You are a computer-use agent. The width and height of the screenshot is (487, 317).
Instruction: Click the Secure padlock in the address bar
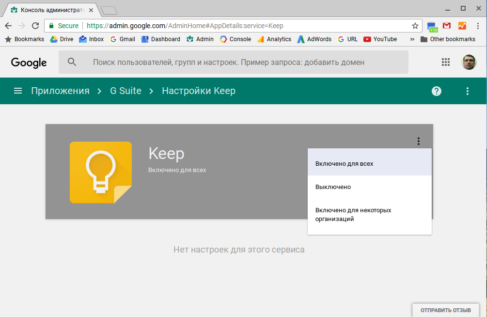[51, 25]
